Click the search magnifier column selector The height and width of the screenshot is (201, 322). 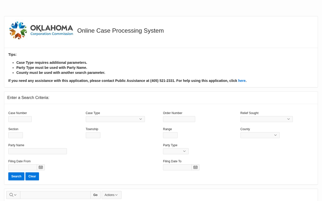(13, 195)
